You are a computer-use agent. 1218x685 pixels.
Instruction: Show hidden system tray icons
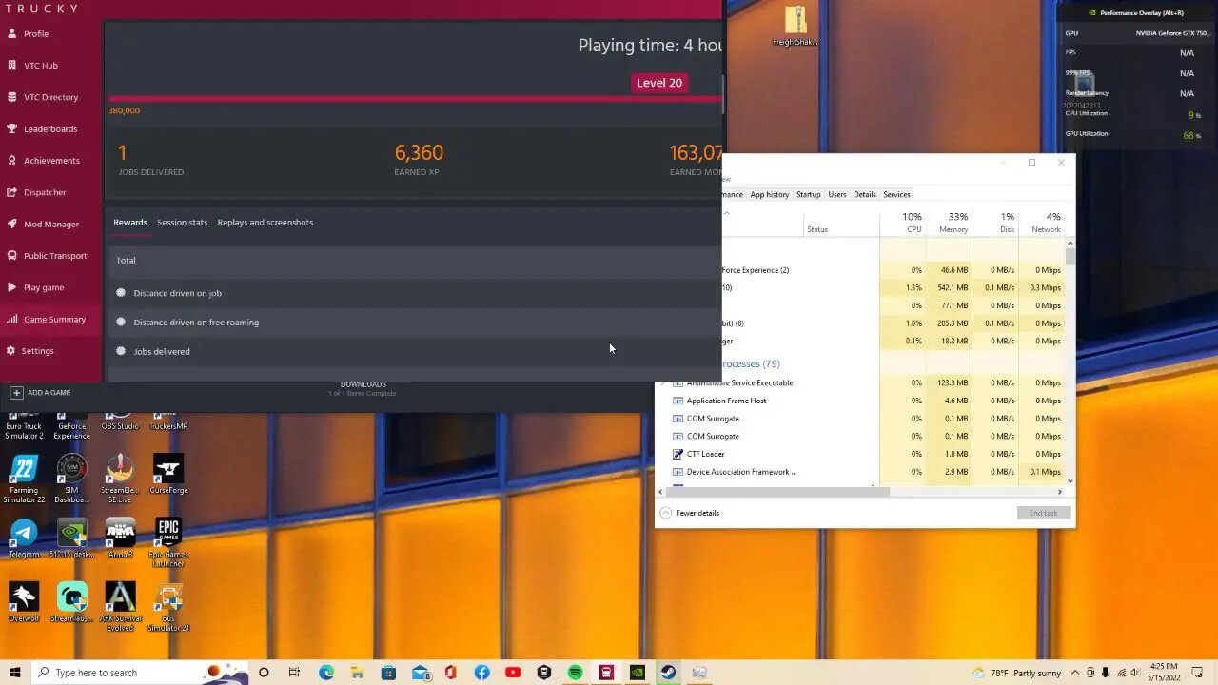[1075, 673]
